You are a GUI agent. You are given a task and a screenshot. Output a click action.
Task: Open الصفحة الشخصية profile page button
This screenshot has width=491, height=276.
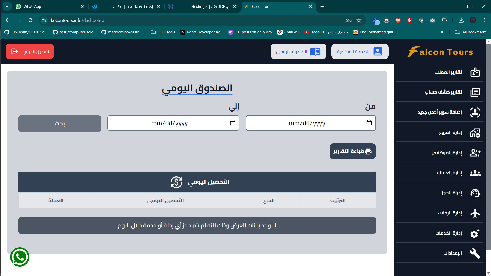(x=360, y=51)
